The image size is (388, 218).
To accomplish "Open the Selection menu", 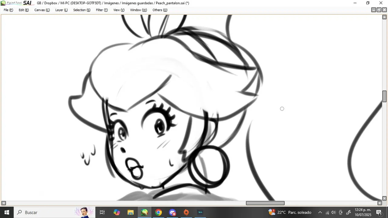I will pyautogui.click(x=82, y=10).
